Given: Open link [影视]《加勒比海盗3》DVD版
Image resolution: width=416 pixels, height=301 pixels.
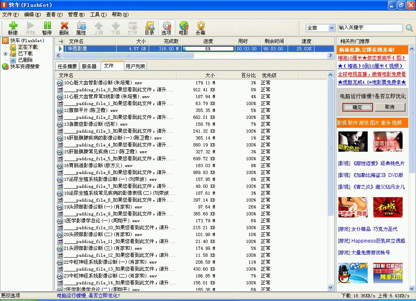Looking at the screenshot, I should pyautogui.click(x=370, y=175).
